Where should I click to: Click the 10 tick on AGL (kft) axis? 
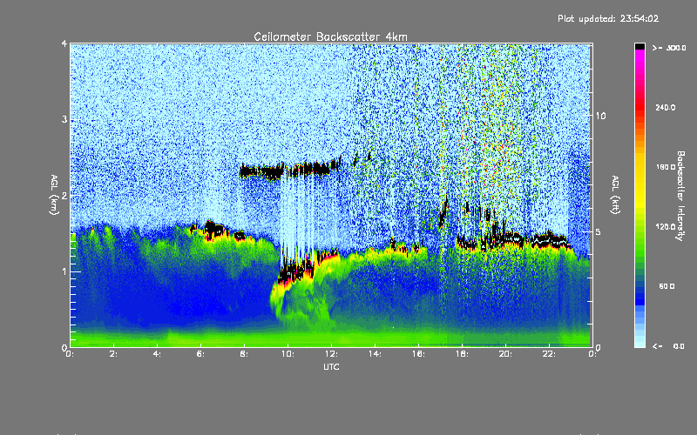pyautogui.click(x=600, y=116)
